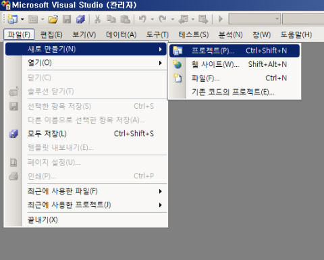
Task: Select 기존 코드의 프로젝트(E)... entry
Action: pos(234,92)
